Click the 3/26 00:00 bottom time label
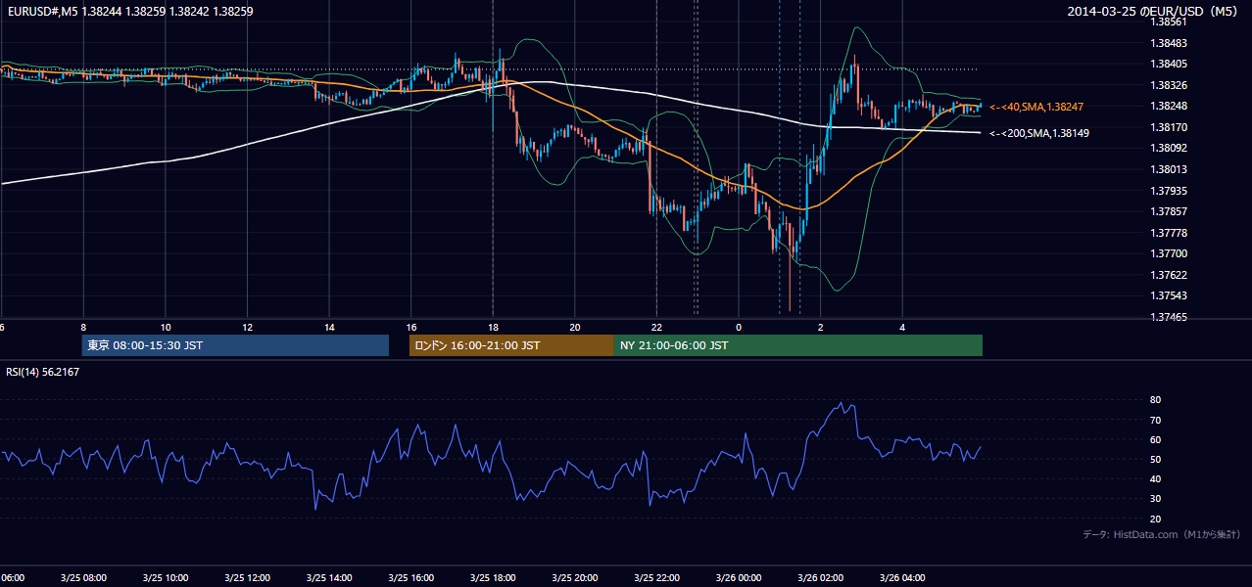This screenshot has height=587, width=1252. pyautogui.click(x=739, y=577)
